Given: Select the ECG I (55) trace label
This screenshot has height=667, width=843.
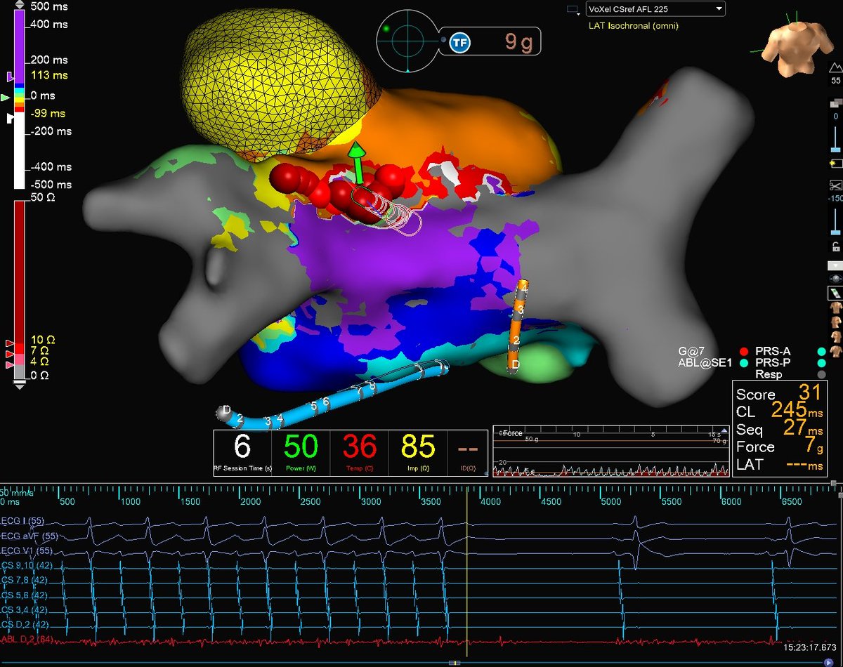Looking at the screenshot, I should pyautogui.click(x=22, y=521).
